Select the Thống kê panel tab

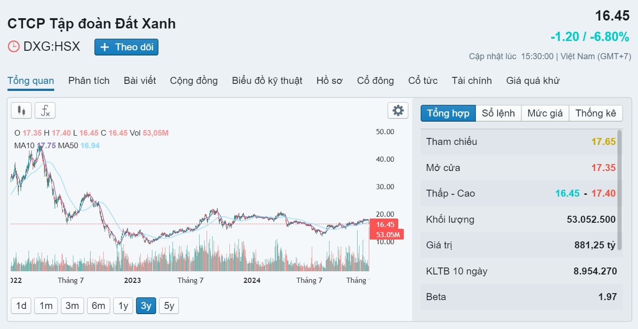click(x=596, y=113)
